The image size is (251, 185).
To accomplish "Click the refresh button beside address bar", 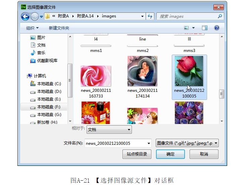I will point(150,16).
